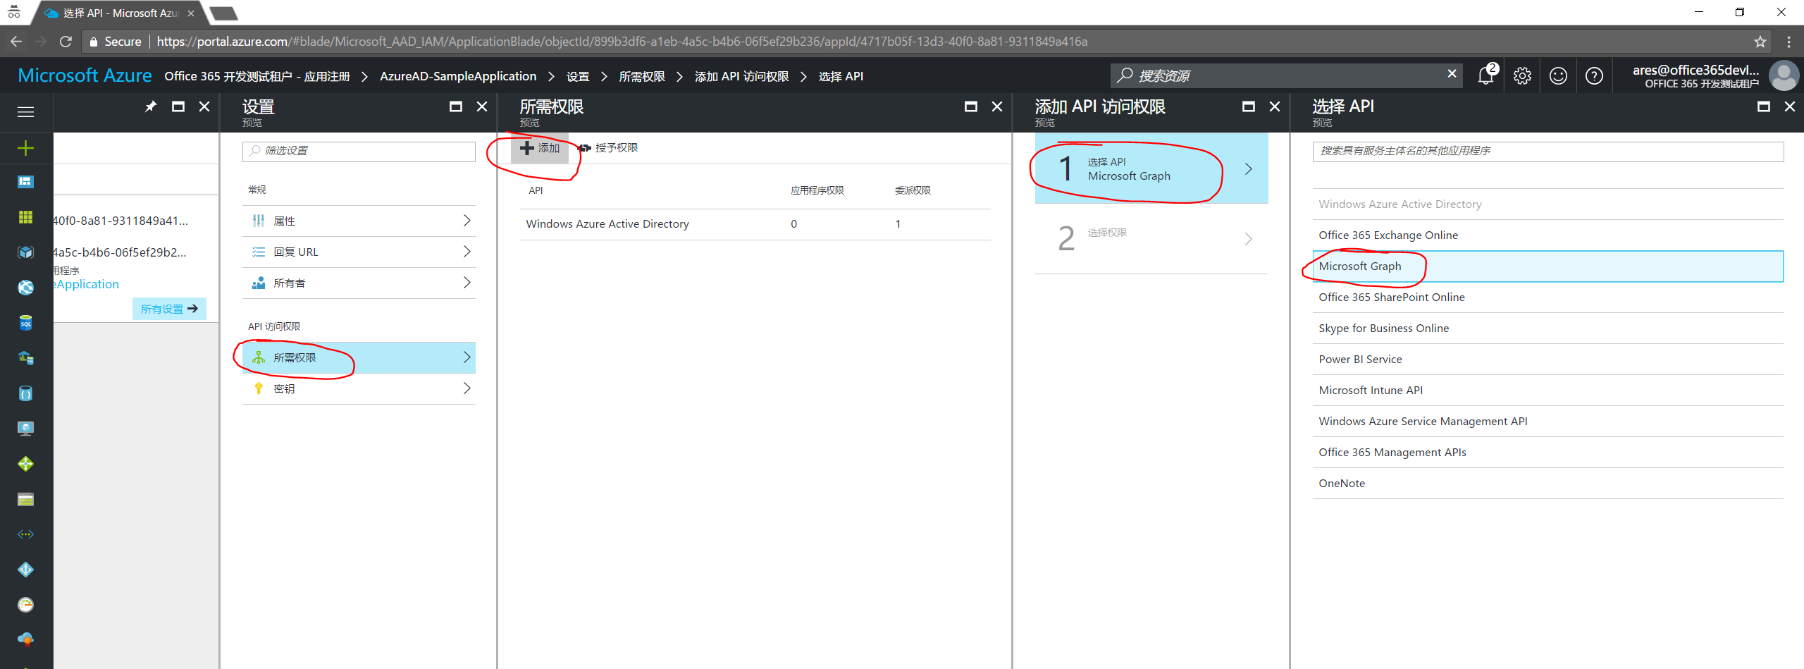Select Windows Azure Service Management API

point(1547,422)
